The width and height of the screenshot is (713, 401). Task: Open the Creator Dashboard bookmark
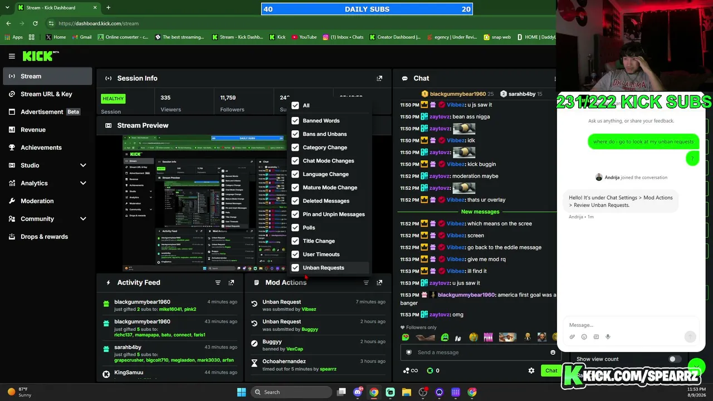[x=395, y=37]
